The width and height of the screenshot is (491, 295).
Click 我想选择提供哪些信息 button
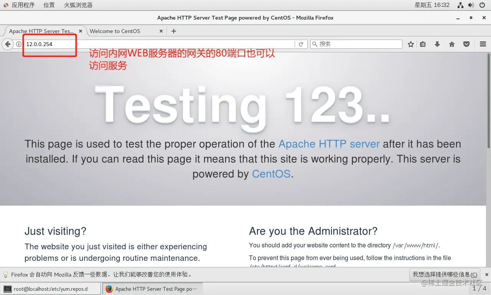tap(445, 275)
